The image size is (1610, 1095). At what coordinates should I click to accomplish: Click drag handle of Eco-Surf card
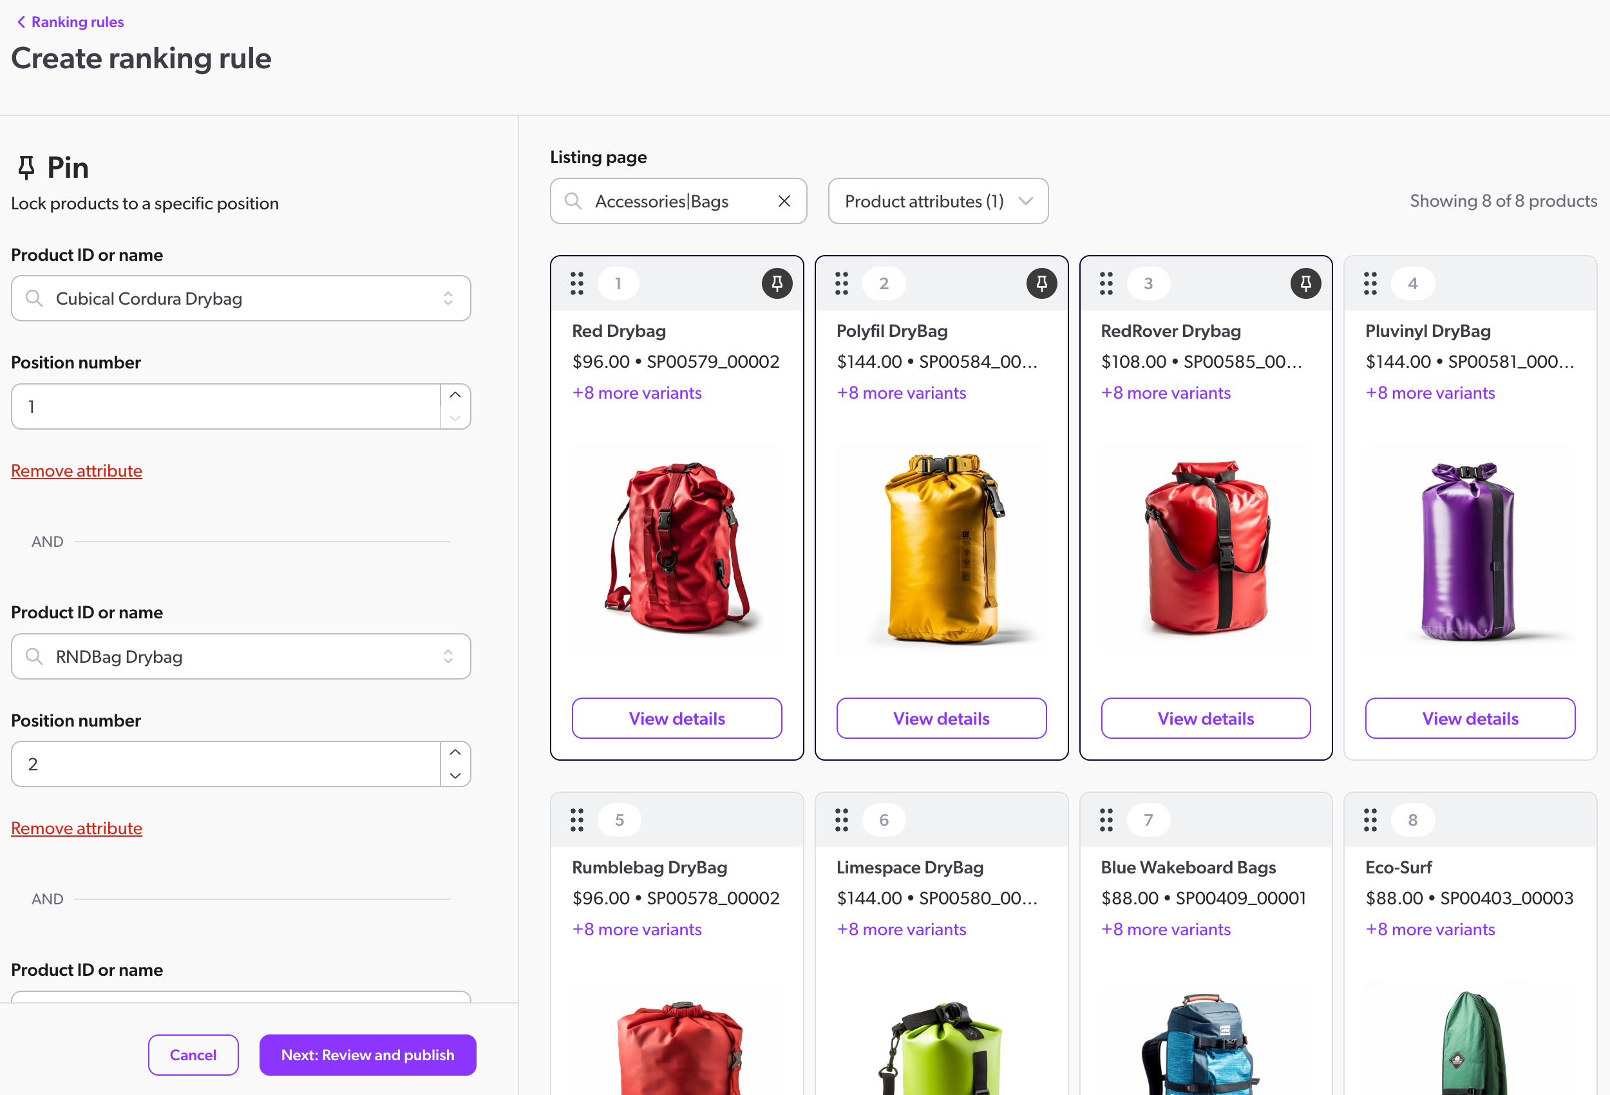(x=1370, y=820)
